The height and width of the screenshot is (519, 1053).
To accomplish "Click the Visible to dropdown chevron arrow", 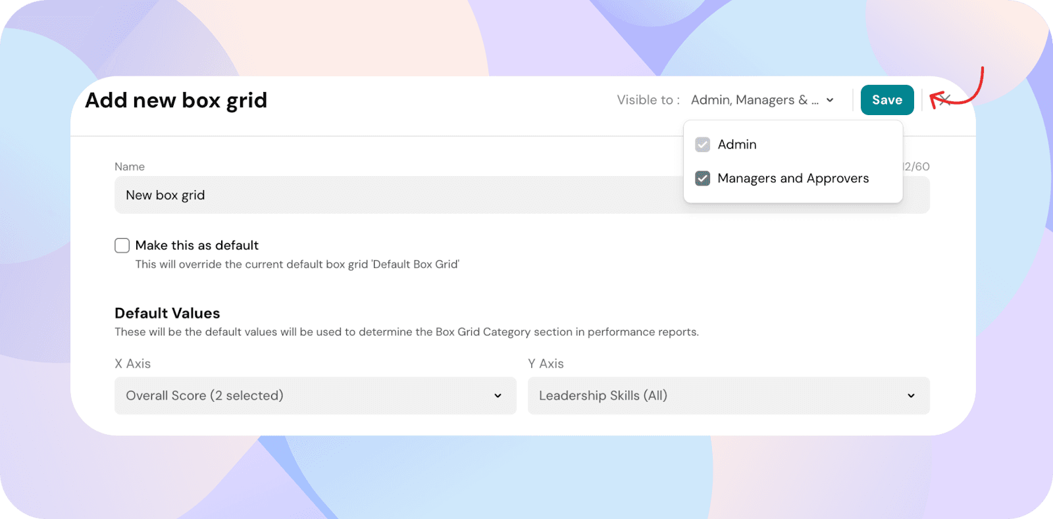I will pos(830,100).
